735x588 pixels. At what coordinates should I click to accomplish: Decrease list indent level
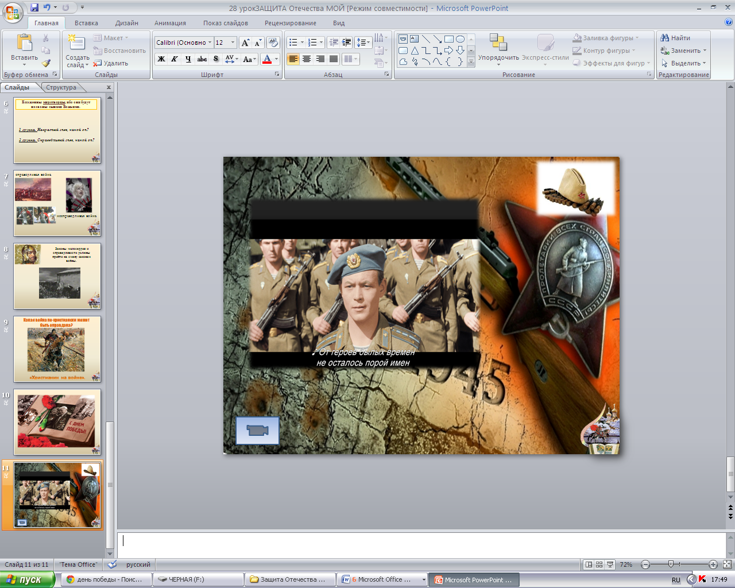click(x=334, y=42)
